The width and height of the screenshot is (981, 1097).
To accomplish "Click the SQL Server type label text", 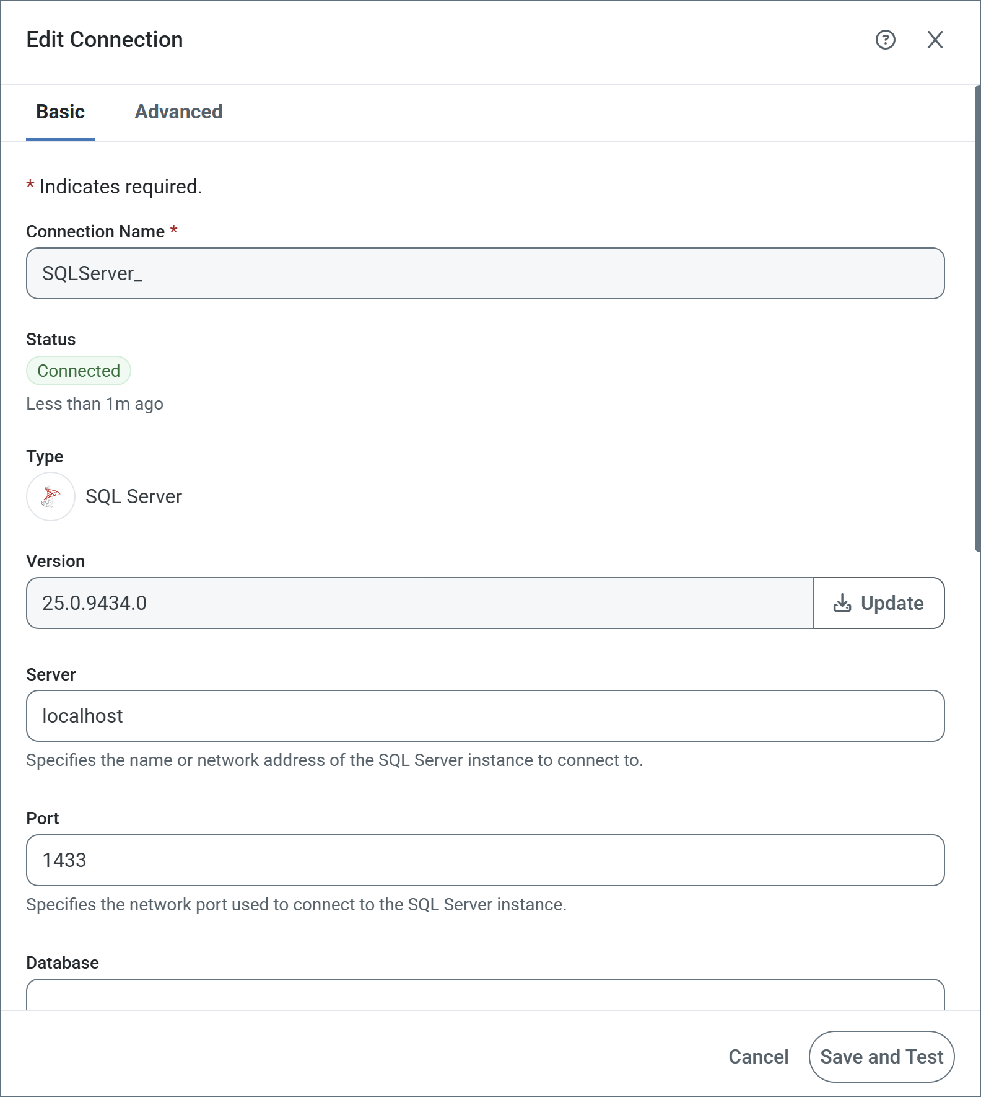I will click(x=134, y=496).
